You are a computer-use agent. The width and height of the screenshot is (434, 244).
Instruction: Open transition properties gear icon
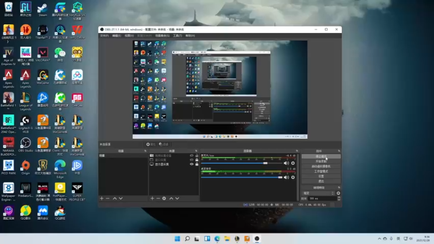pos(338,193)
